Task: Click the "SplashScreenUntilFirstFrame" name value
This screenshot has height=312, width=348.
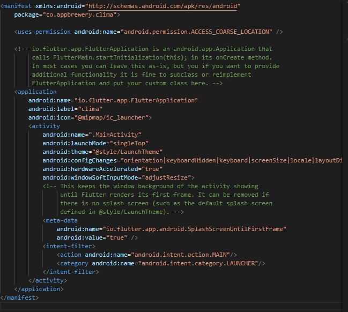Action: 195,229
